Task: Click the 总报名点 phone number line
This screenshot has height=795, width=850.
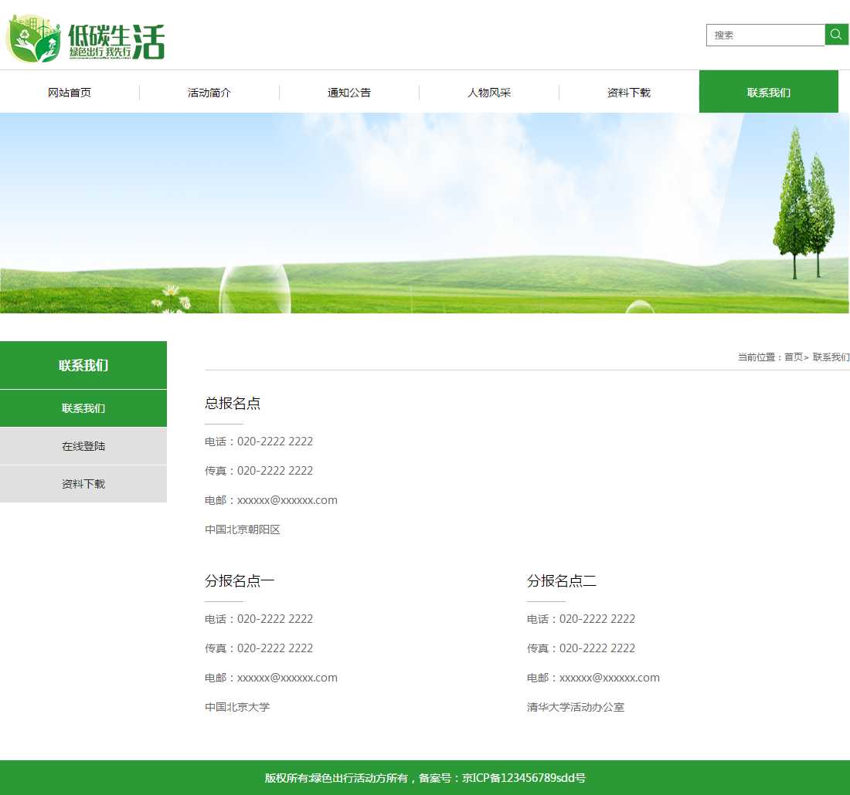Action: point(259,441)
